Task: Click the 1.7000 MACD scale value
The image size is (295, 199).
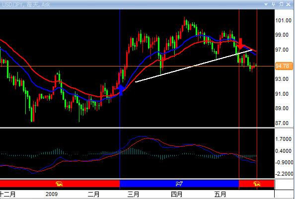Action: (284, 139)
